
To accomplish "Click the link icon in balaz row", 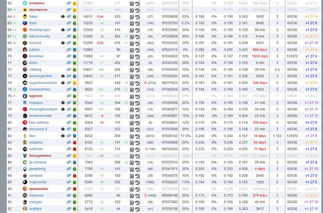I will tap(69, 16).
